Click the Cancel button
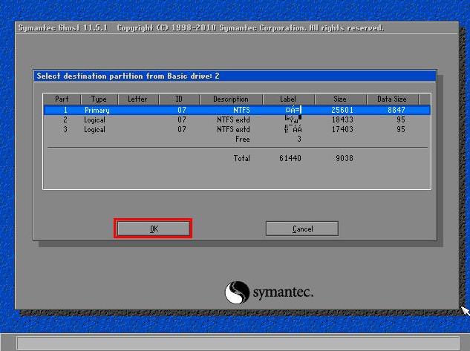This screenshot has width=470, height=351. click(x=302, y=229)
